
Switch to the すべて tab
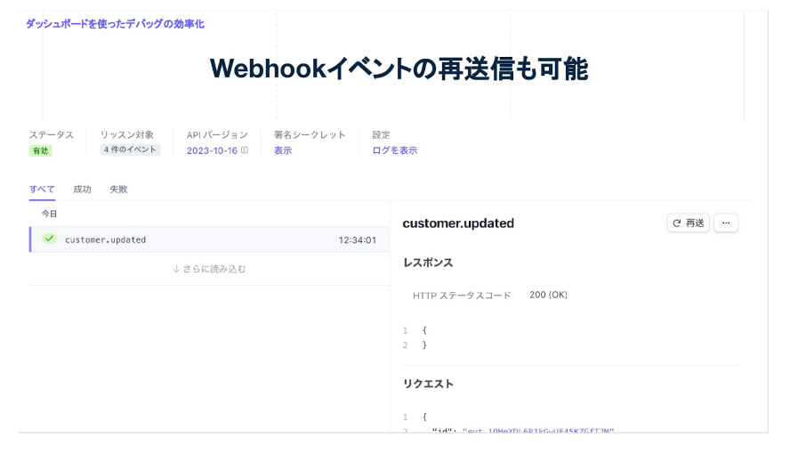click(42, 190)
